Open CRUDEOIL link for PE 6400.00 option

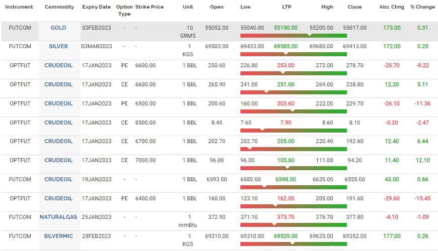tap(58, 198)
